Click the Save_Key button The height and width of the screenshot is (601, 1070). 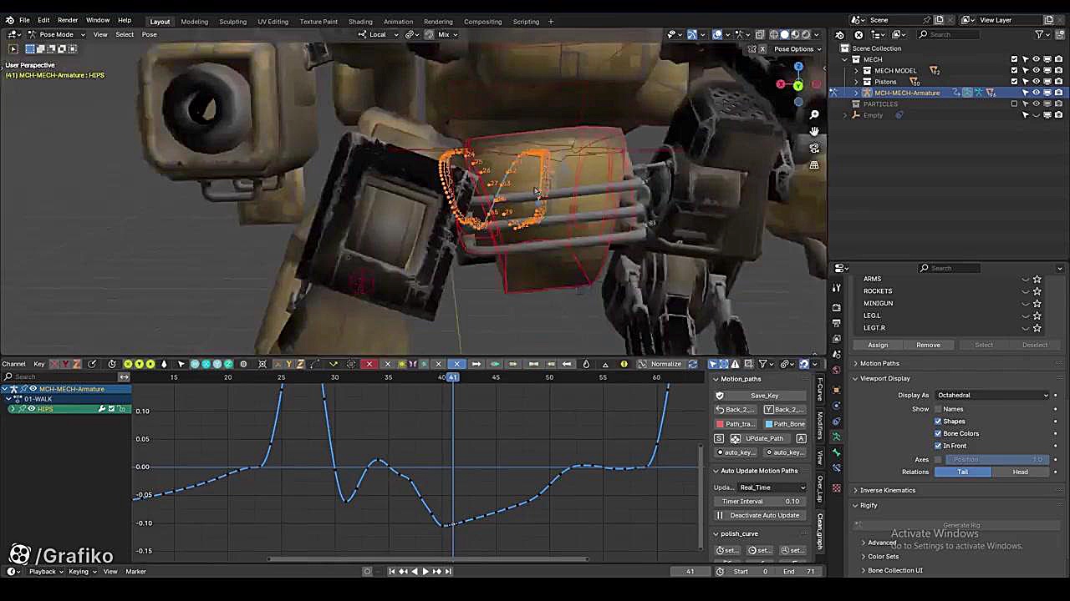pyautogui.click(x=764, y=396)
